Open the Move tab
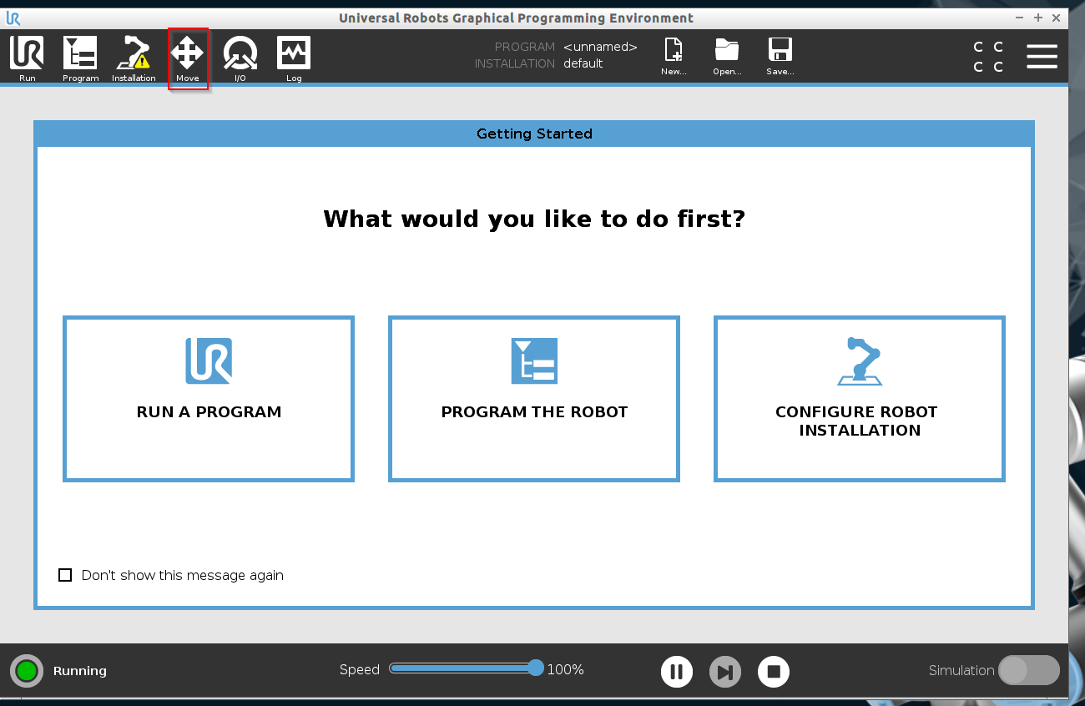This screenshot has height=706, width=1085. (188, 58)
